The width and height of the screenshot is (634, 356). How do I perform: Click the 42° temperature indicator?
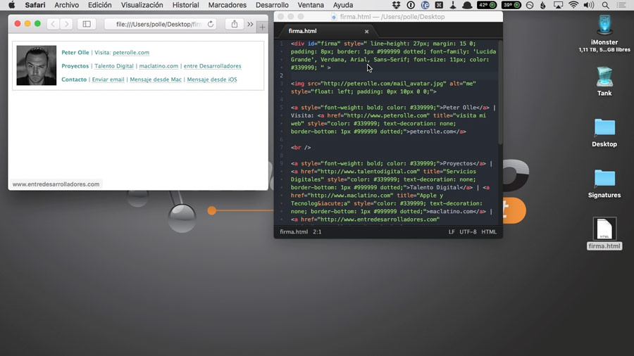click(x=487, y=5)
